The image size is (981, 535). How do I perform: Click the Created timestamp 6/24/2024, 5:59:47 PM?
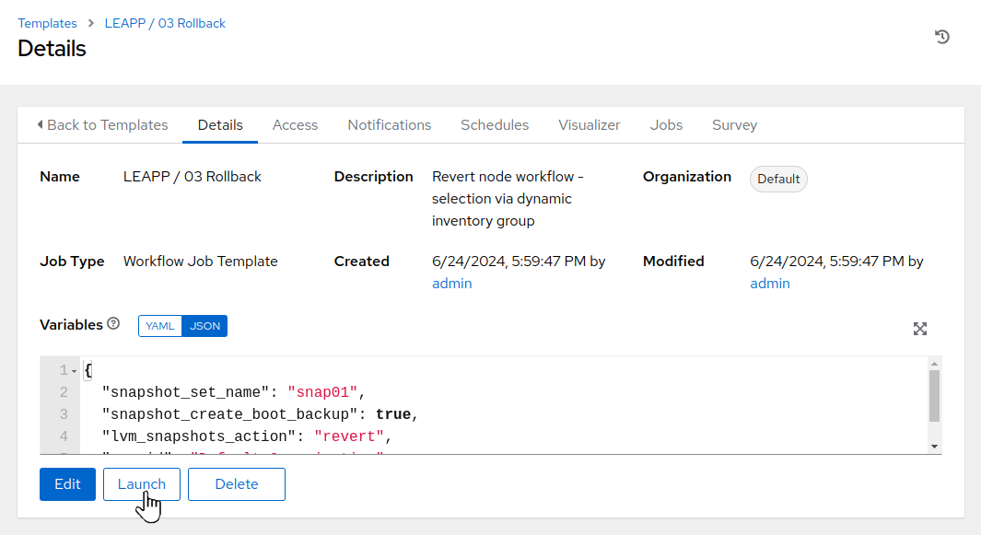point(508,261)
